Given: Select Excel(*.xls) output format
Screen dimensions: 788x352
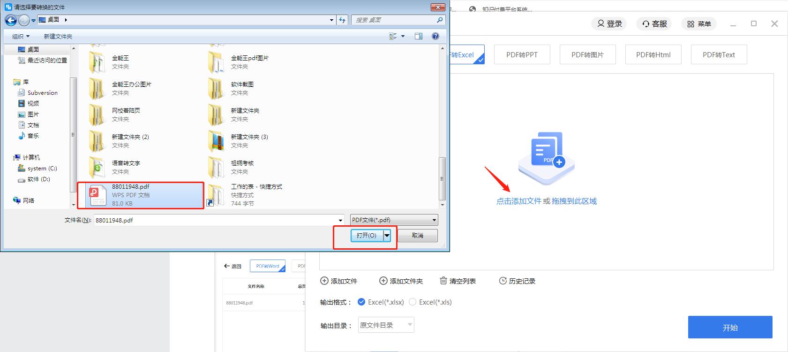Looking at the screenshot, I should pyautogui.click(x=413, y=302).
